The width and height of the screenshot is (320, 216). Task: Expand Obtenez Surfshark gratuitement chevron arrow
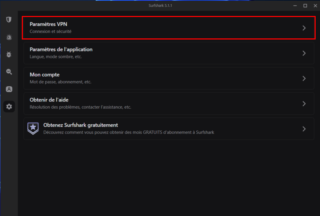304,129
